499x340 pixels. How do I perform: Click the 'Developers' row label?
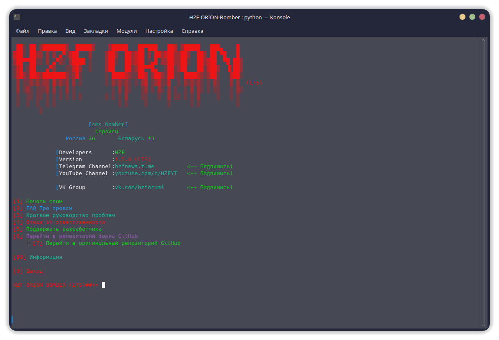pyautogui.click(x=76, y=152)
